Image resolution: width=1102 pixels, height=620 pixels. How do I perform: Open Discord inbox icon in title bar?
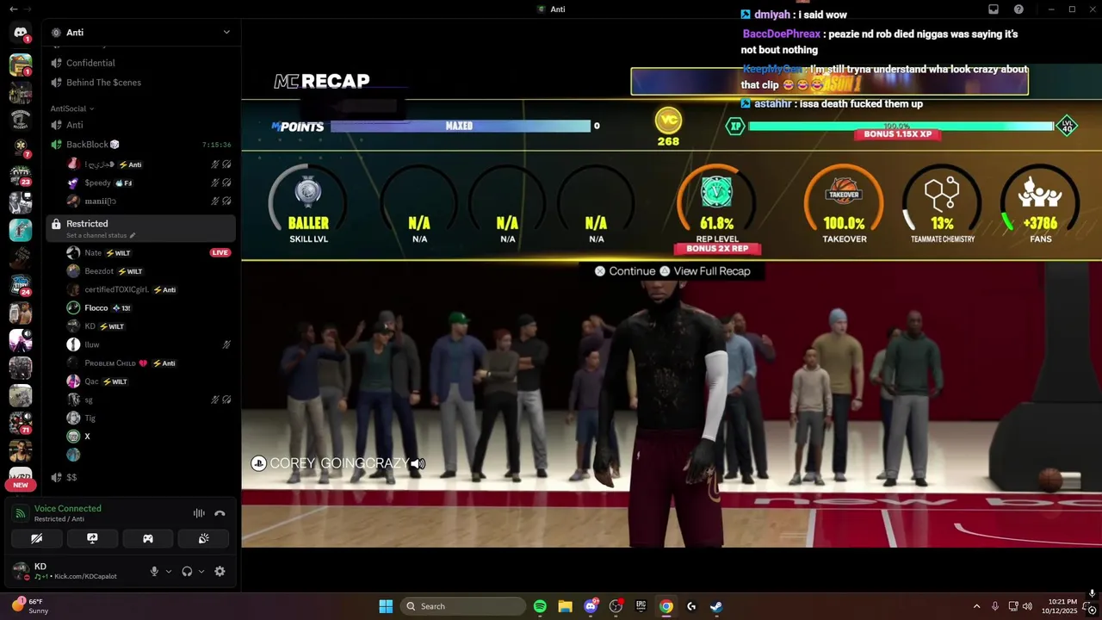coord(993,9)
